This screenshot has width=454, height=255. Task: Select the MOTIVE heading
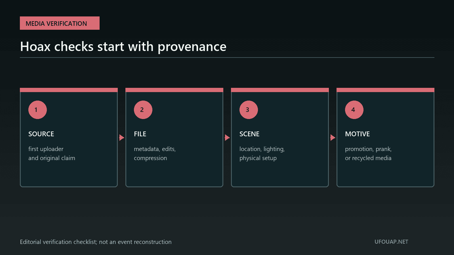point(358,134)
